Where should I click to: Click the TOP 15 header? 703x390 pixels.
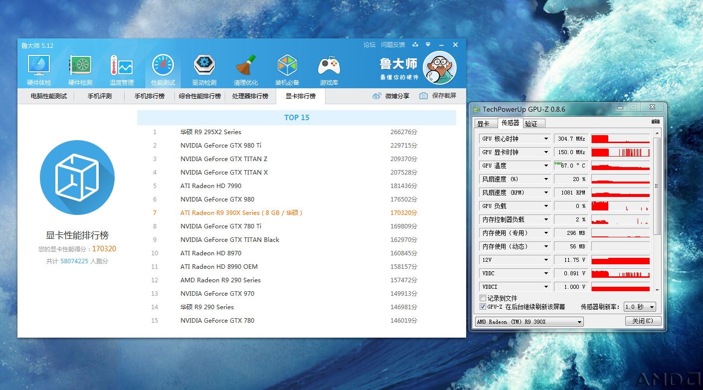297,118
